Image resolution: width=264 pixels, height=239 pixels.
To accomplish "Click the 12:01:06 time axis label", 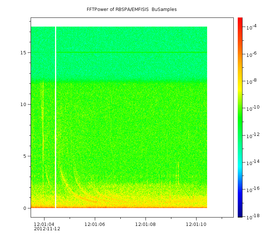I will tap(95, 224).
